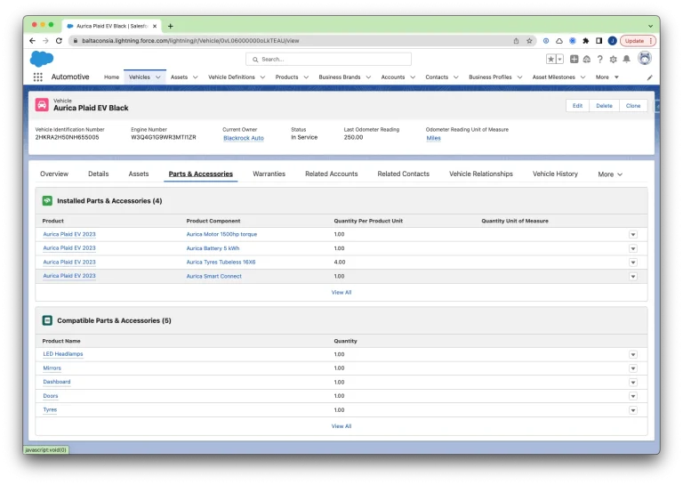Open the Blackrock Auto owner link
The width and height of the screenshot is (683, 485).
[x=243, y=138]
